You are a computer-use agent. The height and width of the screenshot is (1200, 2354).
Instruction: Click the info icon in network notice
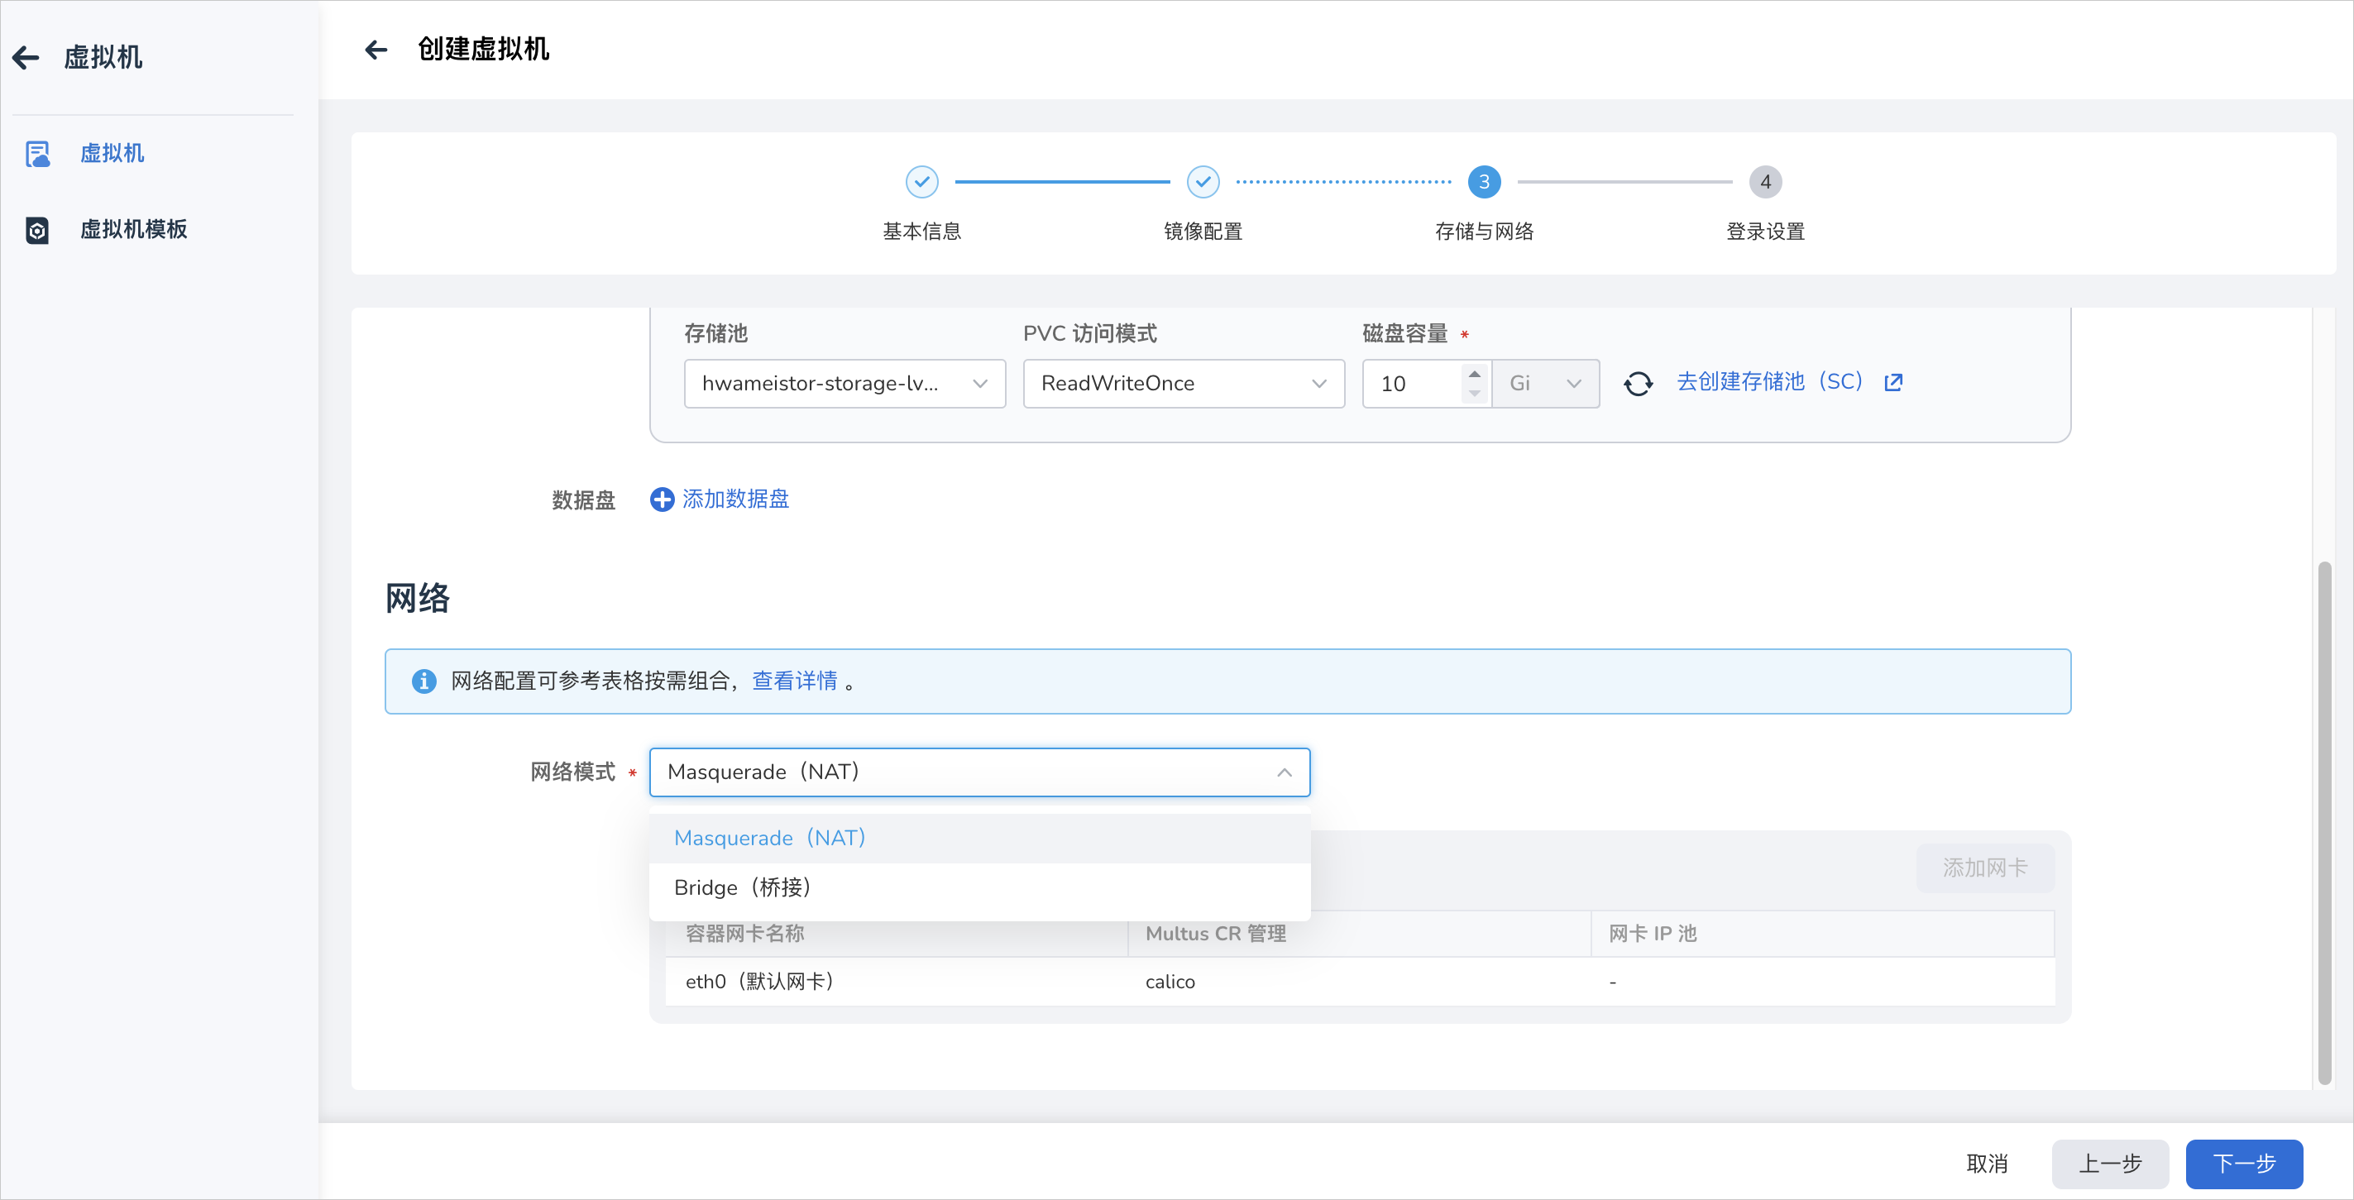[x=423, y=681]
